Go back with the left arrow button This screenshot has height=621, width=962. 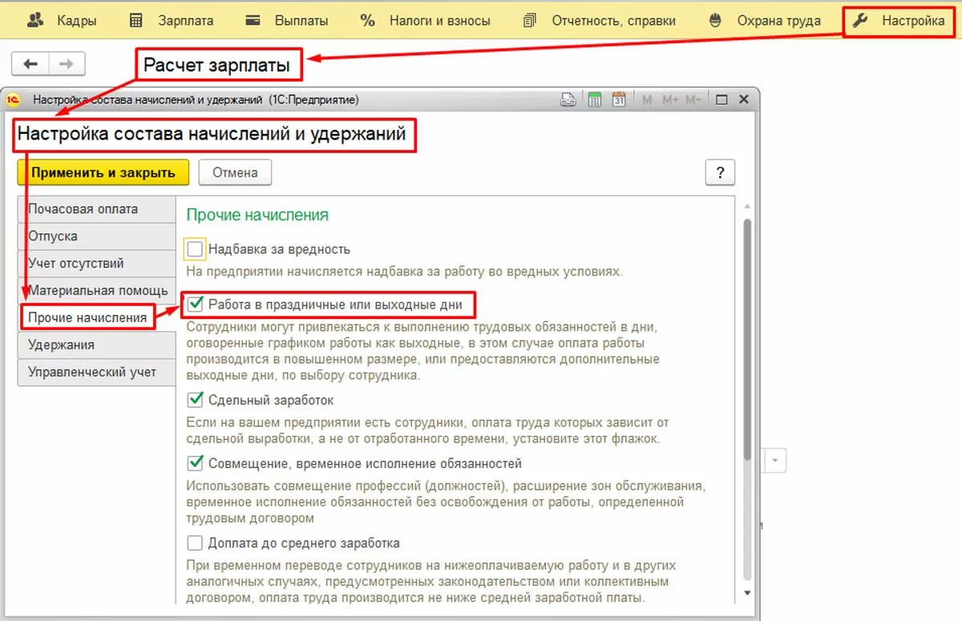(x=30, y=64)
